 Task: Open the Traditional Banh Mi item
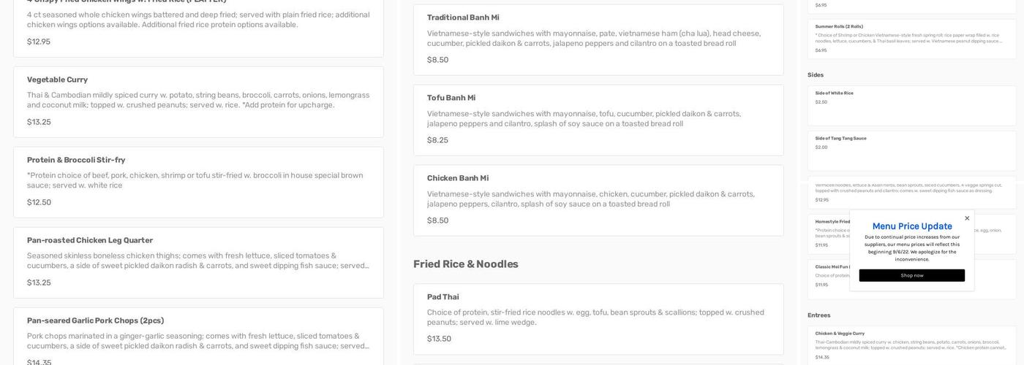pyautogui.click(x=598, y=39)
